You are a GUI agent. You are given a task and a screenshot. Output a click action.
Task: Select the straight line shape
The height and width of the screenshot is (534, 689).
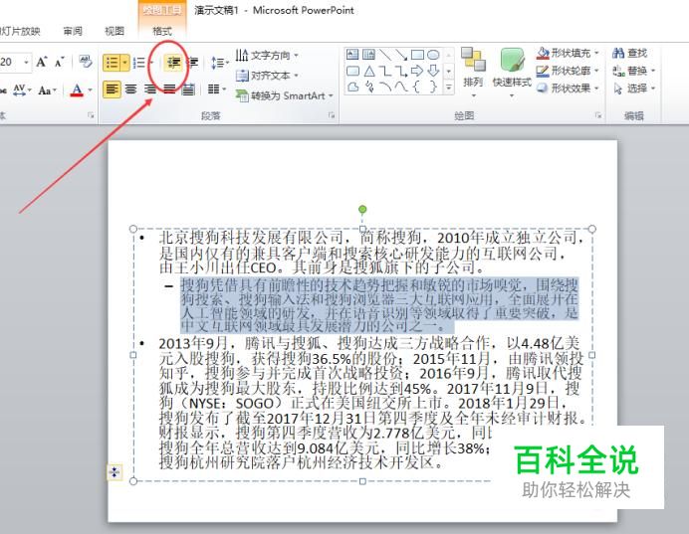[385, 55]
